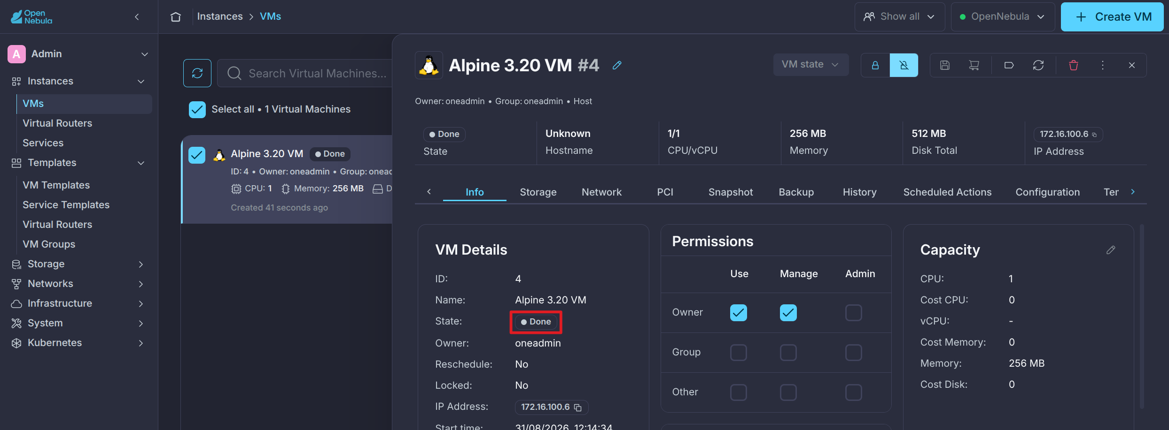The width and height of the screenshot is (1169, 430).
Task: Open the VM state dropdown
Action: pyautogui.click(x=811, y=65)
